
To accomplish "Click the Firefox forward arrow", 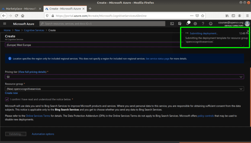I will coord(10,16).
